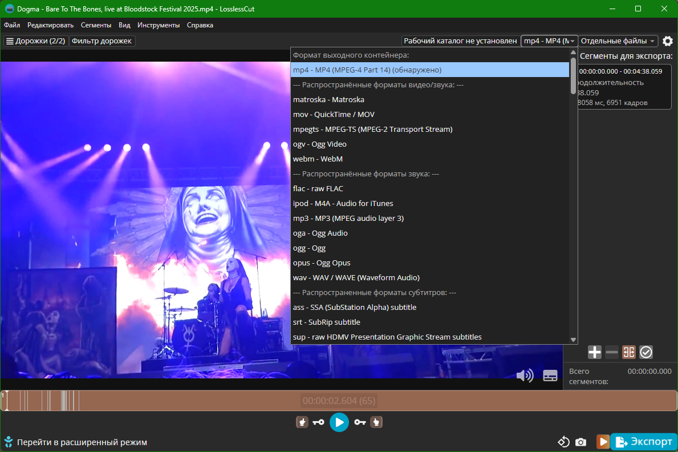
Task: Open the Файл menu
Action: pyautogui.click(x=12, y=25)
